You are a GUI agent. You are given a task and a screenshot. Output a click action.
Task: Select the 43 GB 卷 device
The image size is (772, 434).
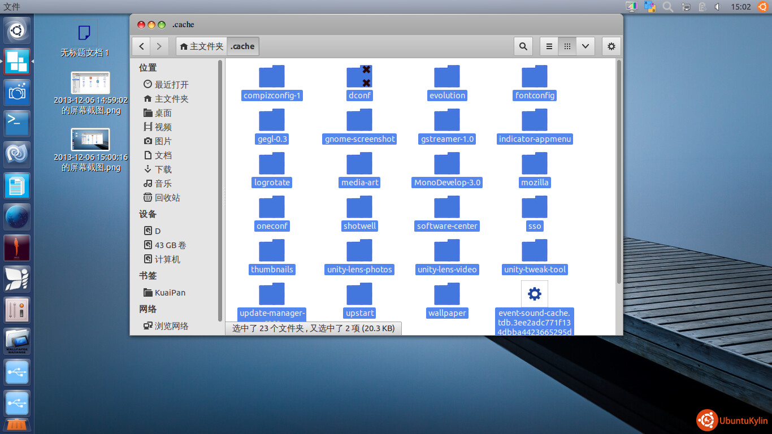pos(170,245)
